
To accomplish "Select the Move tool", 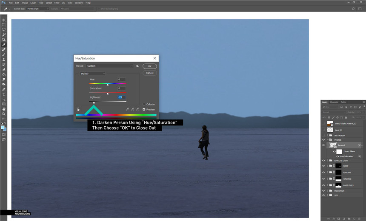I will 4,20.
